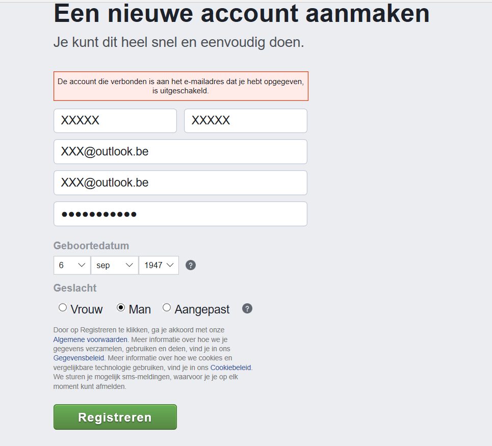
Task: Open the birth year dropdown
Action: (159, 265)
